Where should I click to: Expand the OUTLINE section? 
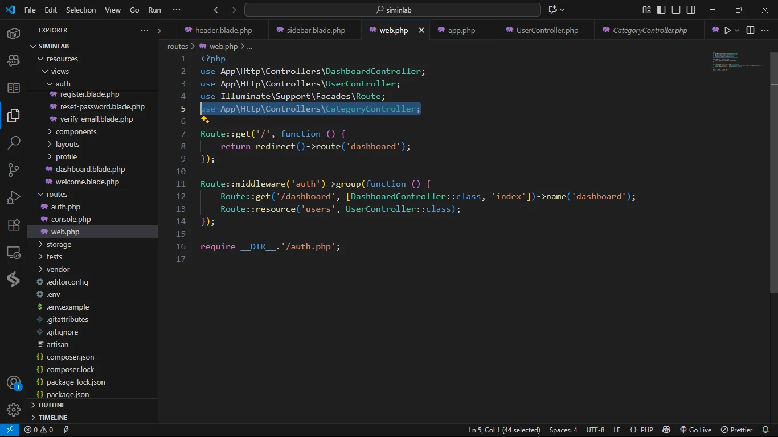click(x=52, y=405)
